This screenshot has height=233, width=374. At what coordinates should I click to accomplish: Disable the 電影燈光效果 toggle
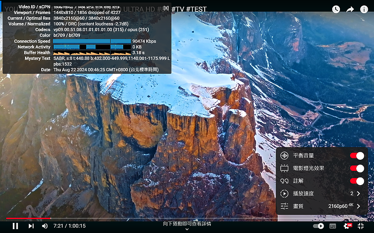point(357,168)
